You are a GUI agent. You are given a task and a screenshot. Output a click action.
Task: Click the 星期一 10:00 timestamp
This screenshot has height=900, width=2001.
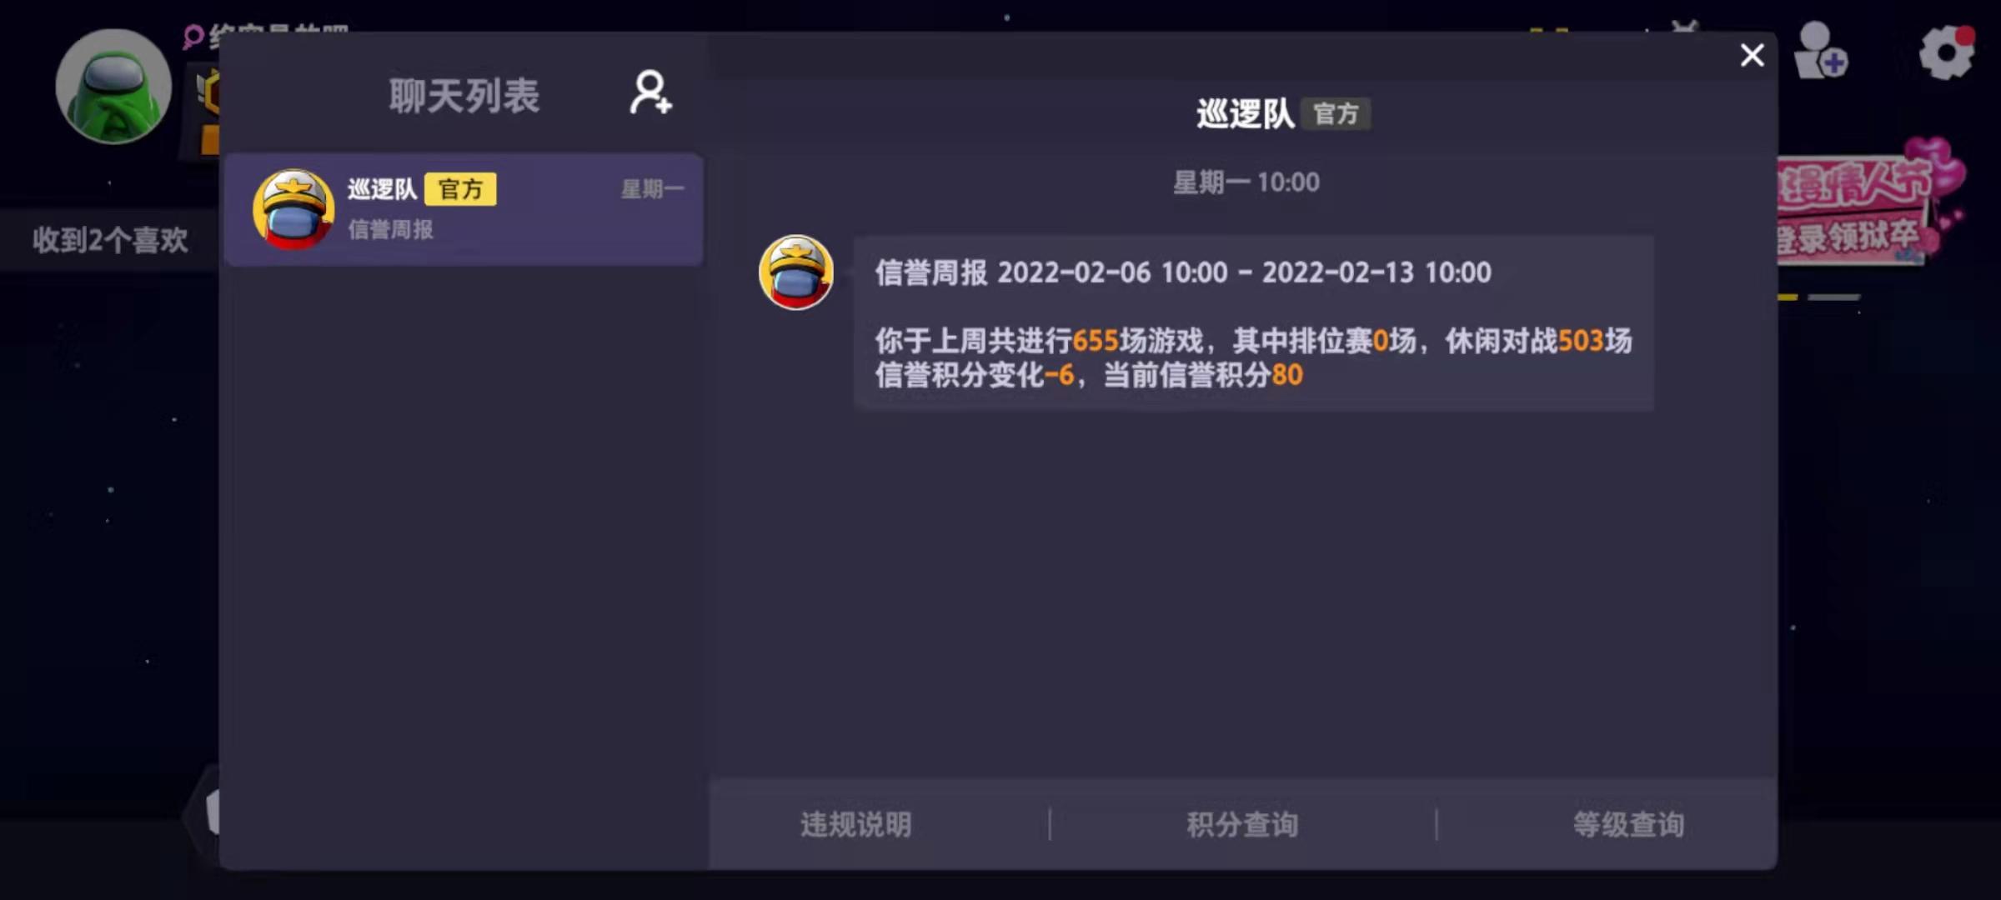click(x=1246, y=182)
